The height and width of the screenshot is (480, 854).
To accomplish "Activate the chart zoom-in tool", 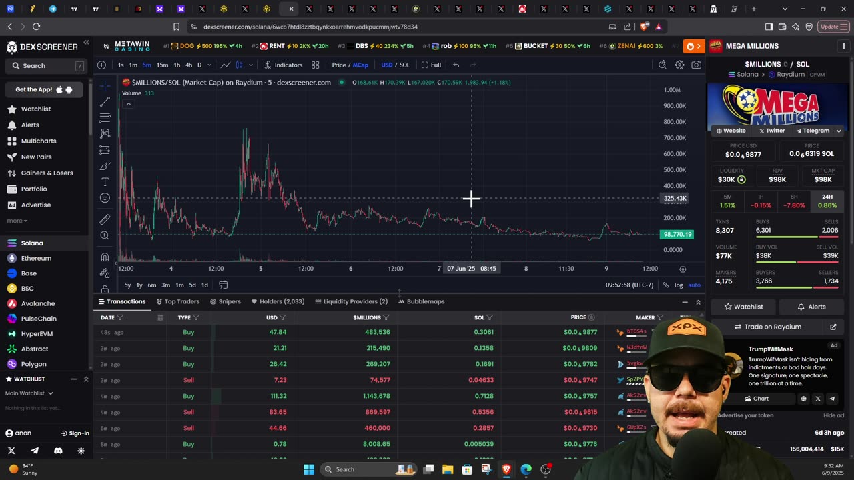I will [x=105, y=235].
